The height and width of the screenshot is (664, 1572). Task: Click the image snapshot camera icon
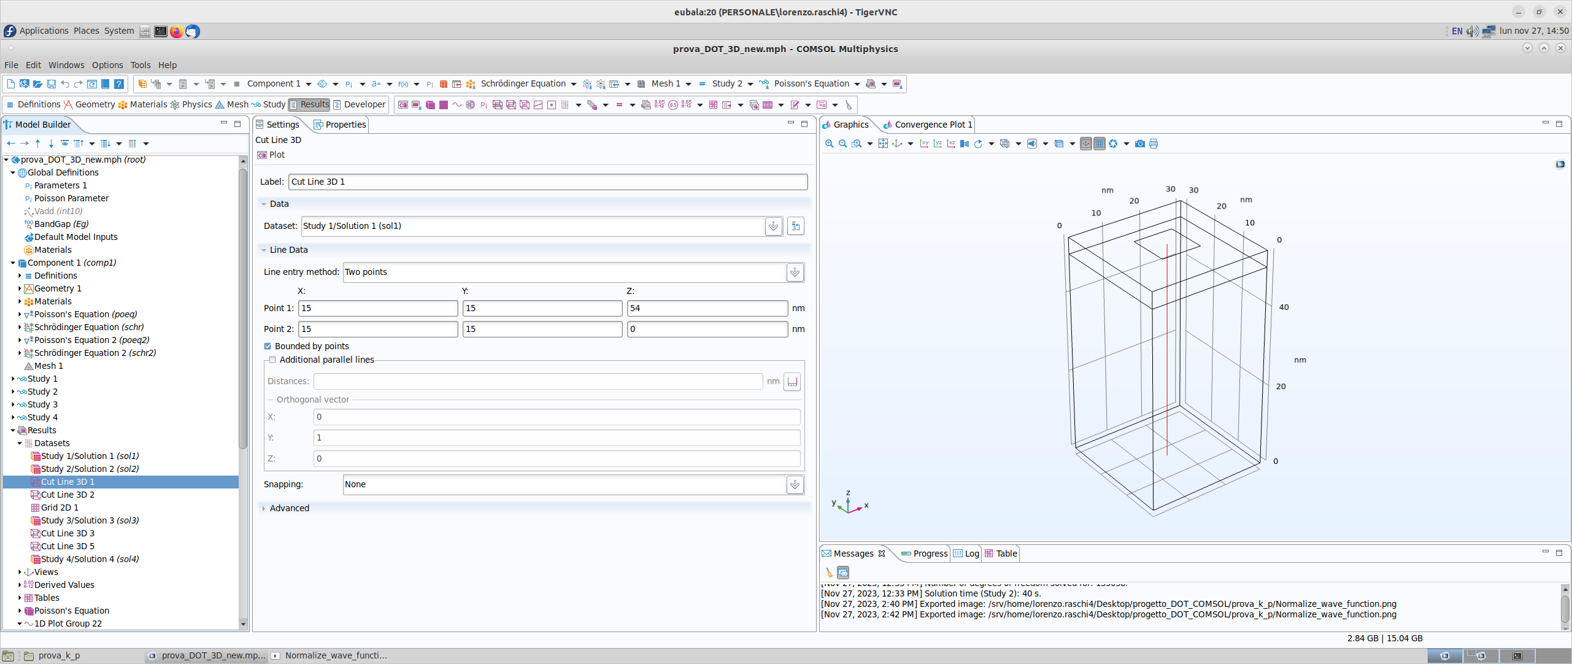1139,144
